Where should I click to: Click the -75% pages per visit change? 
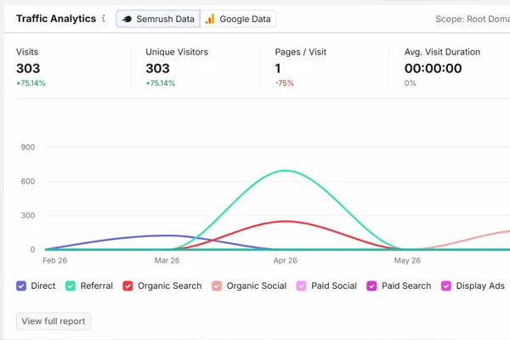click(x=284, y=83)
